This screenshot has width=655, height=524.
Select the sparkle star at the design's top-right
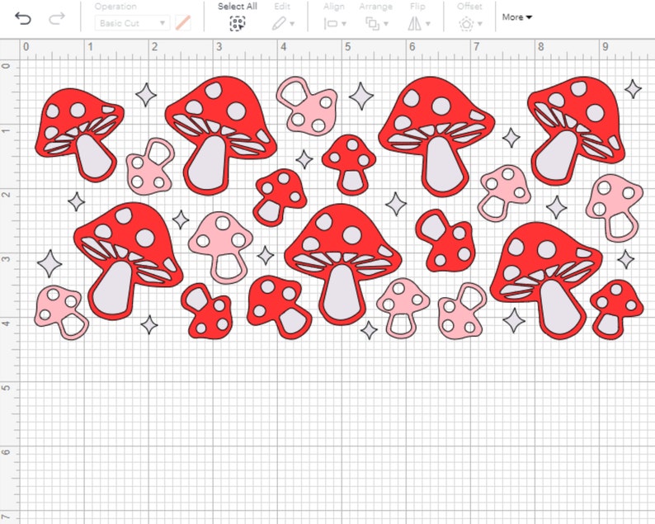click(633, 88)
